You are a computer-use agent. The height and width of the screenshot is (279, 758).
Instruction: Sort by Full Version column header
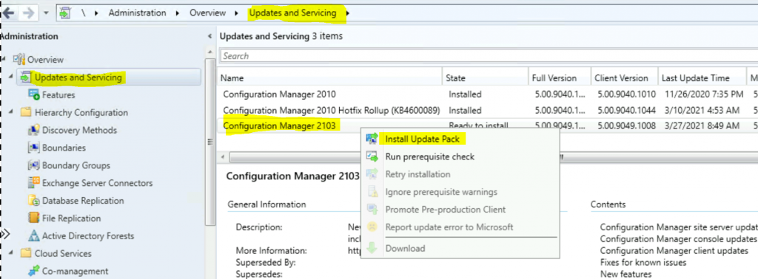560,78
